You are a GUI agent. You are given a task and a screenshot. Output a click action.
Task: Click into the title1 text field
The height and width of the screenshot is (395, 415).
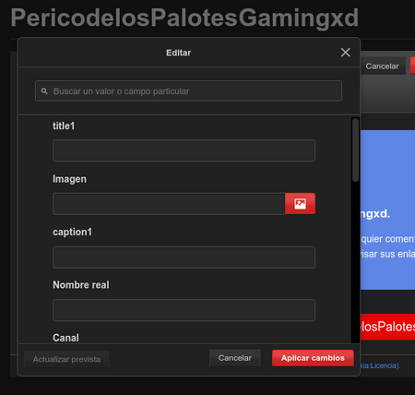point(184,150)
